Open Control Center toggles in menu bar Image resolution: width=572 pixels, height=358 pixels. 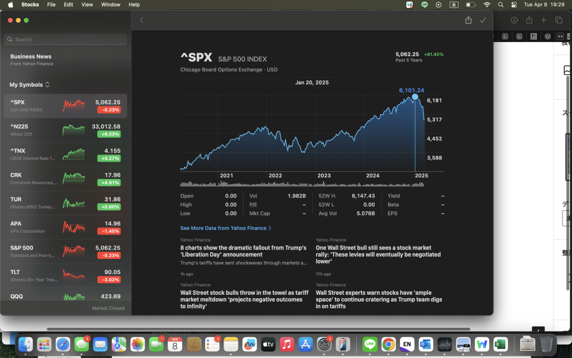[x=514, y=4]
